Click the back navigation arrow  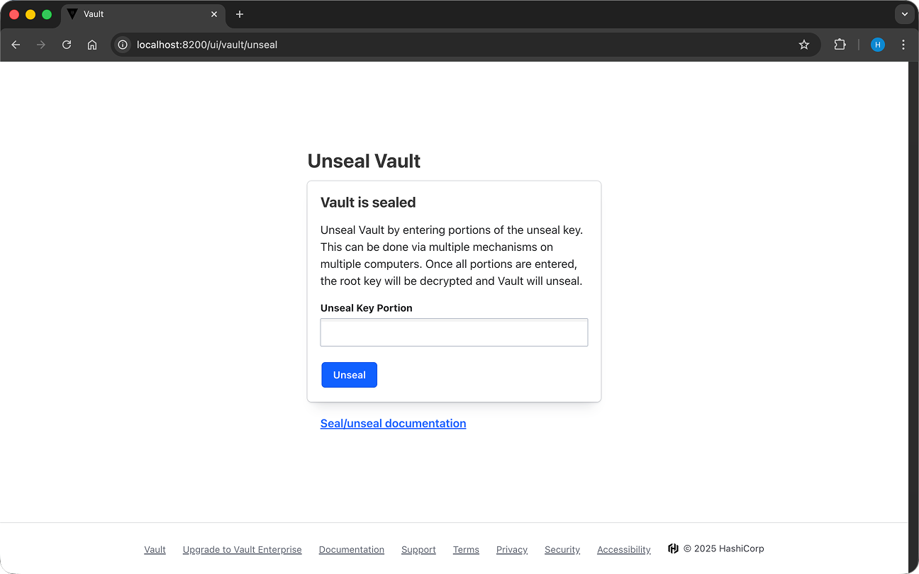pos(16,44)
